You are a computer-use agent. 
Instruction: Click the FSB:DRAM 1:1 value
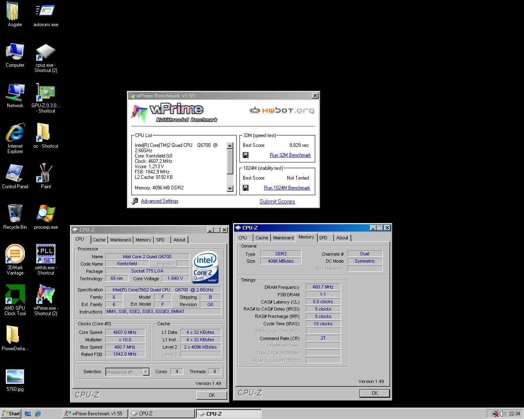click(x=323, y=295)
